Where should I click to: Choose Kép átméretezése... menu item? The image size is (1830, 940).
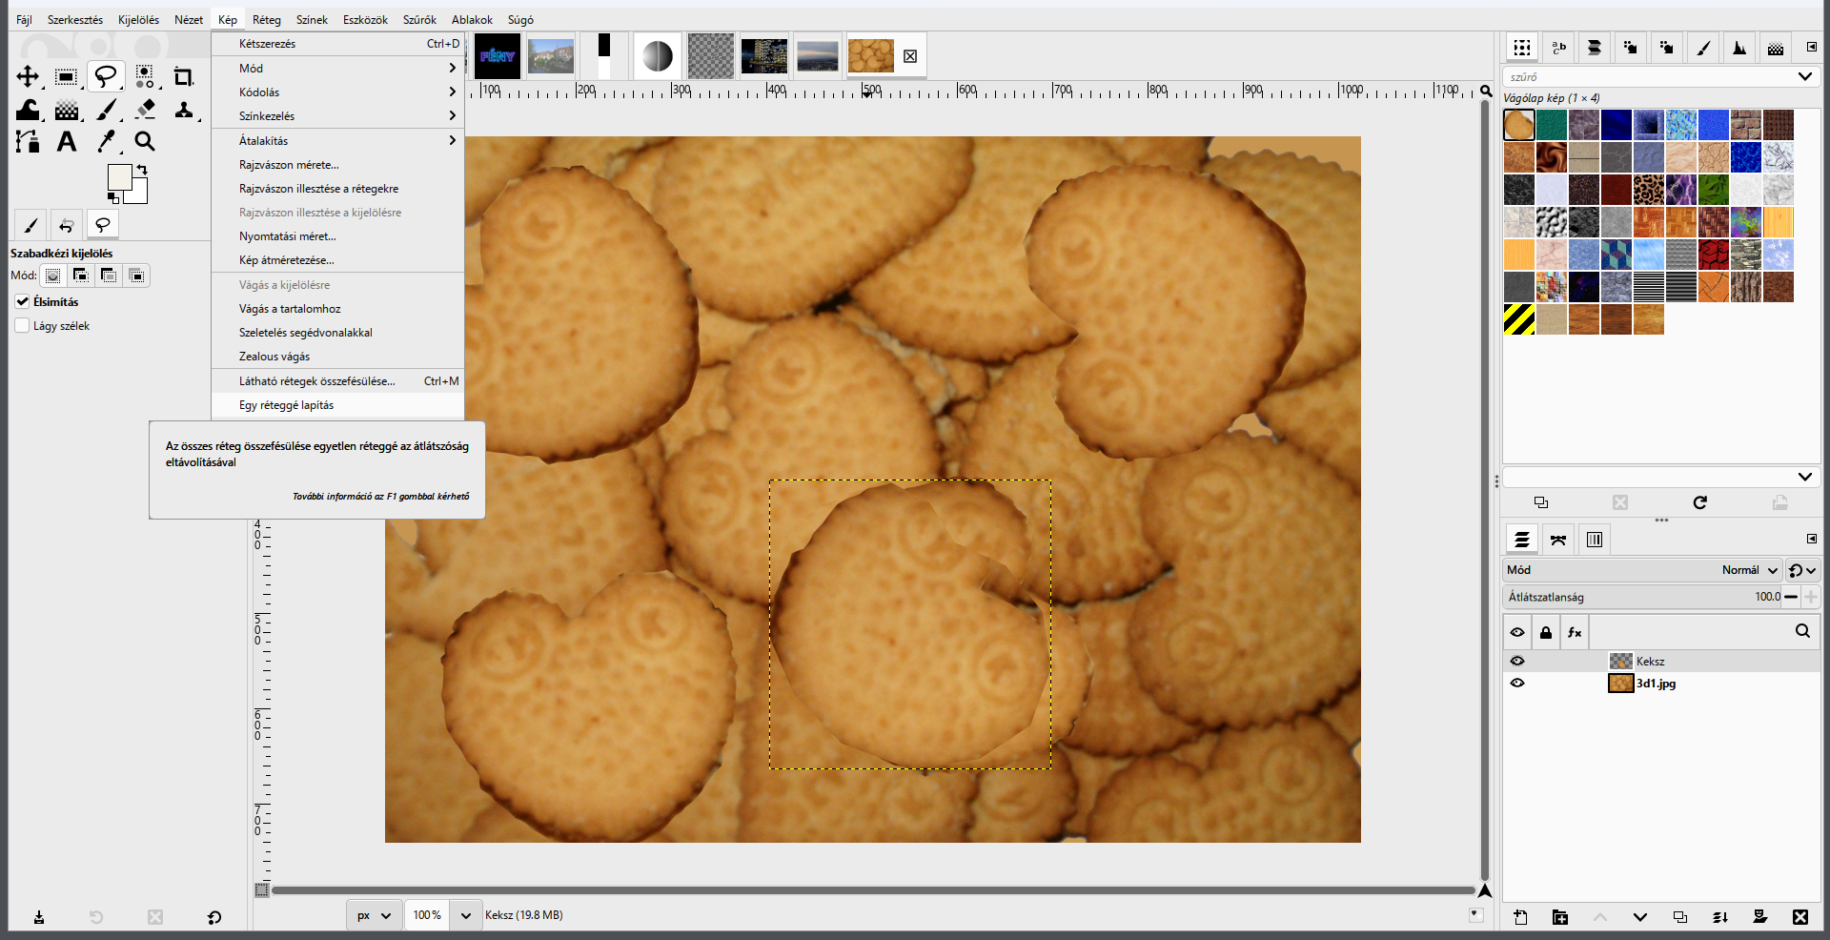(x=337, y=260)
